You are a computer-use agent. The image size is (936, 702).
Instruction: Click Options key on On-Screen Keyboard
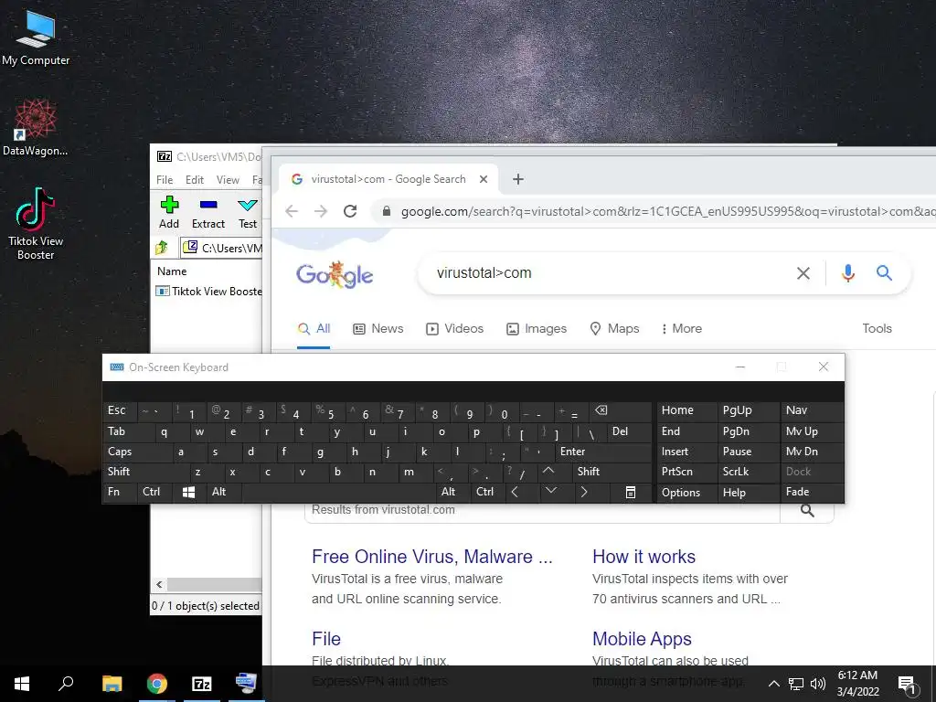point(686,492)
